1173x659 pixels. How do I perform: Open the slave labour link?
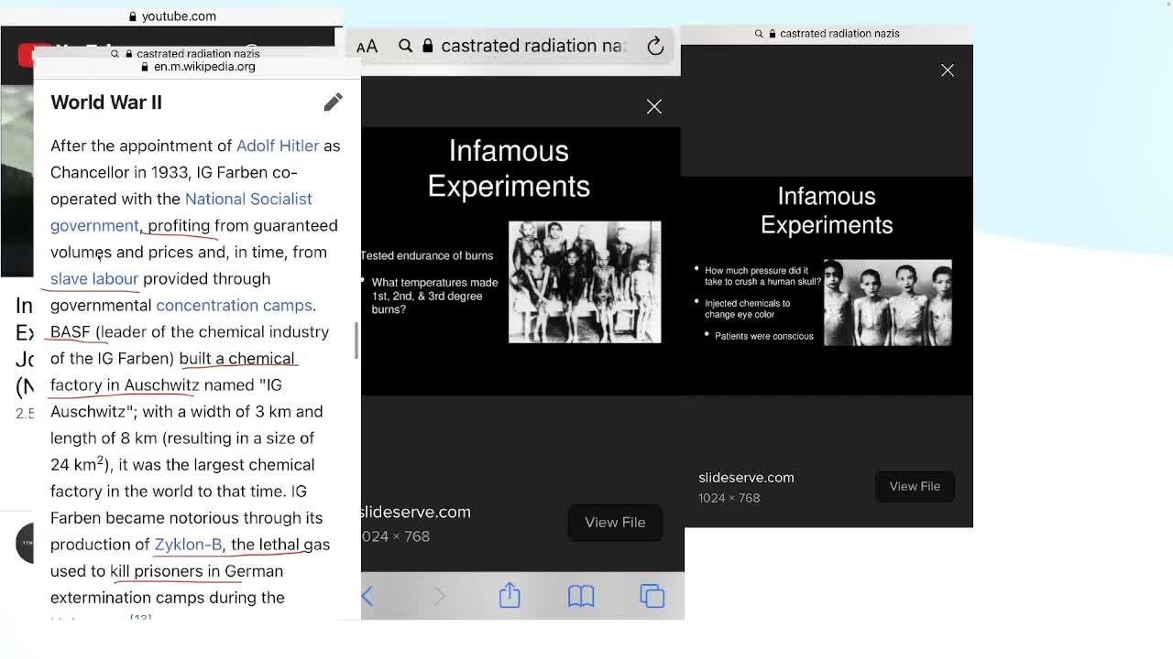pyautogui.click(x=94, y=278)
